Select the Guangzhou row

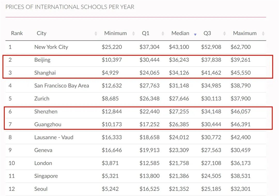136,124
